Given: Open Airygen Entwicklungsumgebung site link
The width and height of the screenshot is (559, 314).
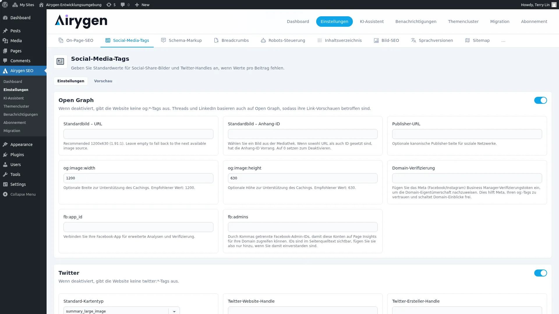Looking at the screenshot, I should [70, 5].
